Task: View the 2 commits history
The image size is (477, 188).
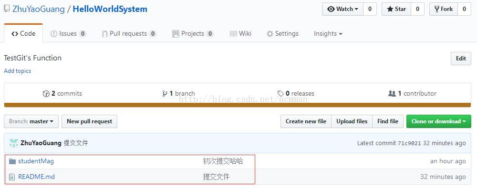Action: [62, 94]
